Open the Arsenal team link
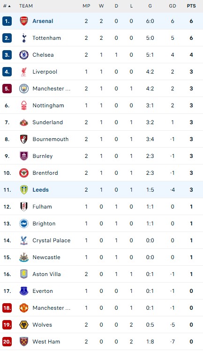This screenshot has width=203, height=351. click(43, 21)
